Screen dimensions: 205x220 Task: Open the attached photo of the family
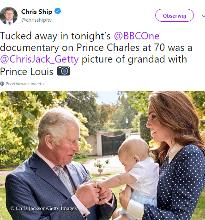pyautogui.click(x=102, y=156)
